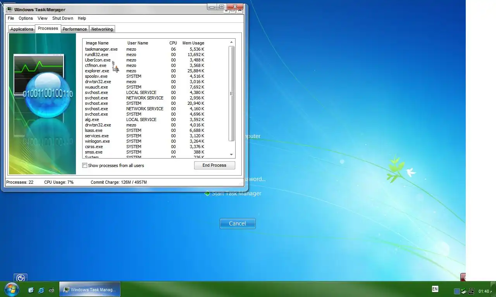Select the services.exe process row
This screenshot has width=496, height=297.
[x=145, y=136]
